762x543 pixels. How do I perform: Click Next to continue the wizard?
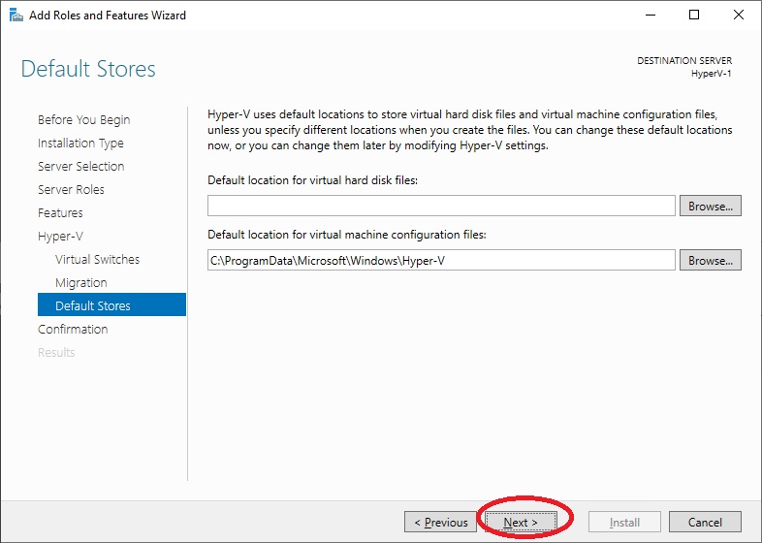[521, 522]
